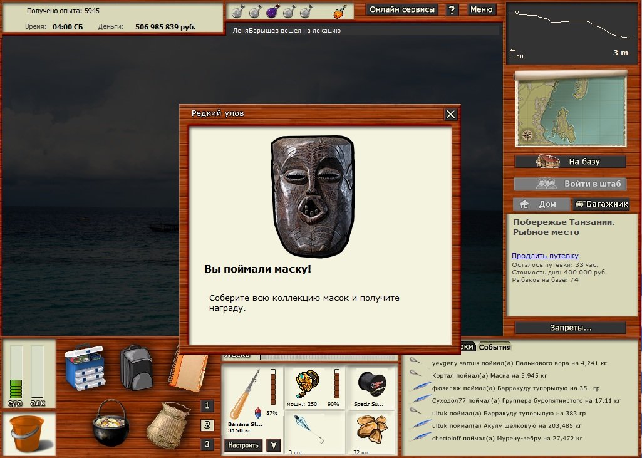The image size is (642, 458).
Task: Click Войти в штаб button
Action: click(x=571, y=184)
